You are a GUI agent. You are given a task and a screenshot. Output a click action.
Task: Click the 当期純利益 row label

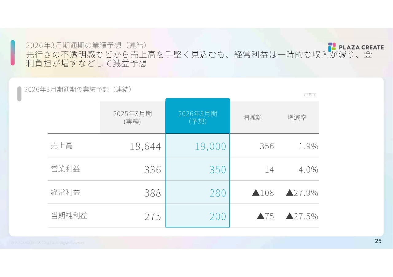pos(69,216)
